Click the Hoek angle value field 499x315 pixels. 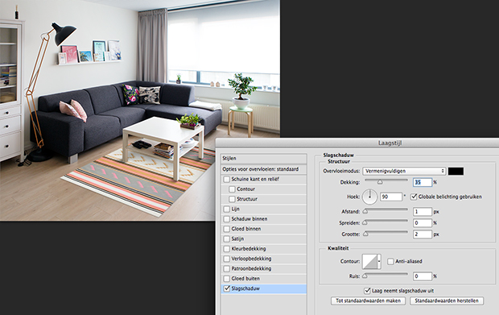(x=391, y=197)
